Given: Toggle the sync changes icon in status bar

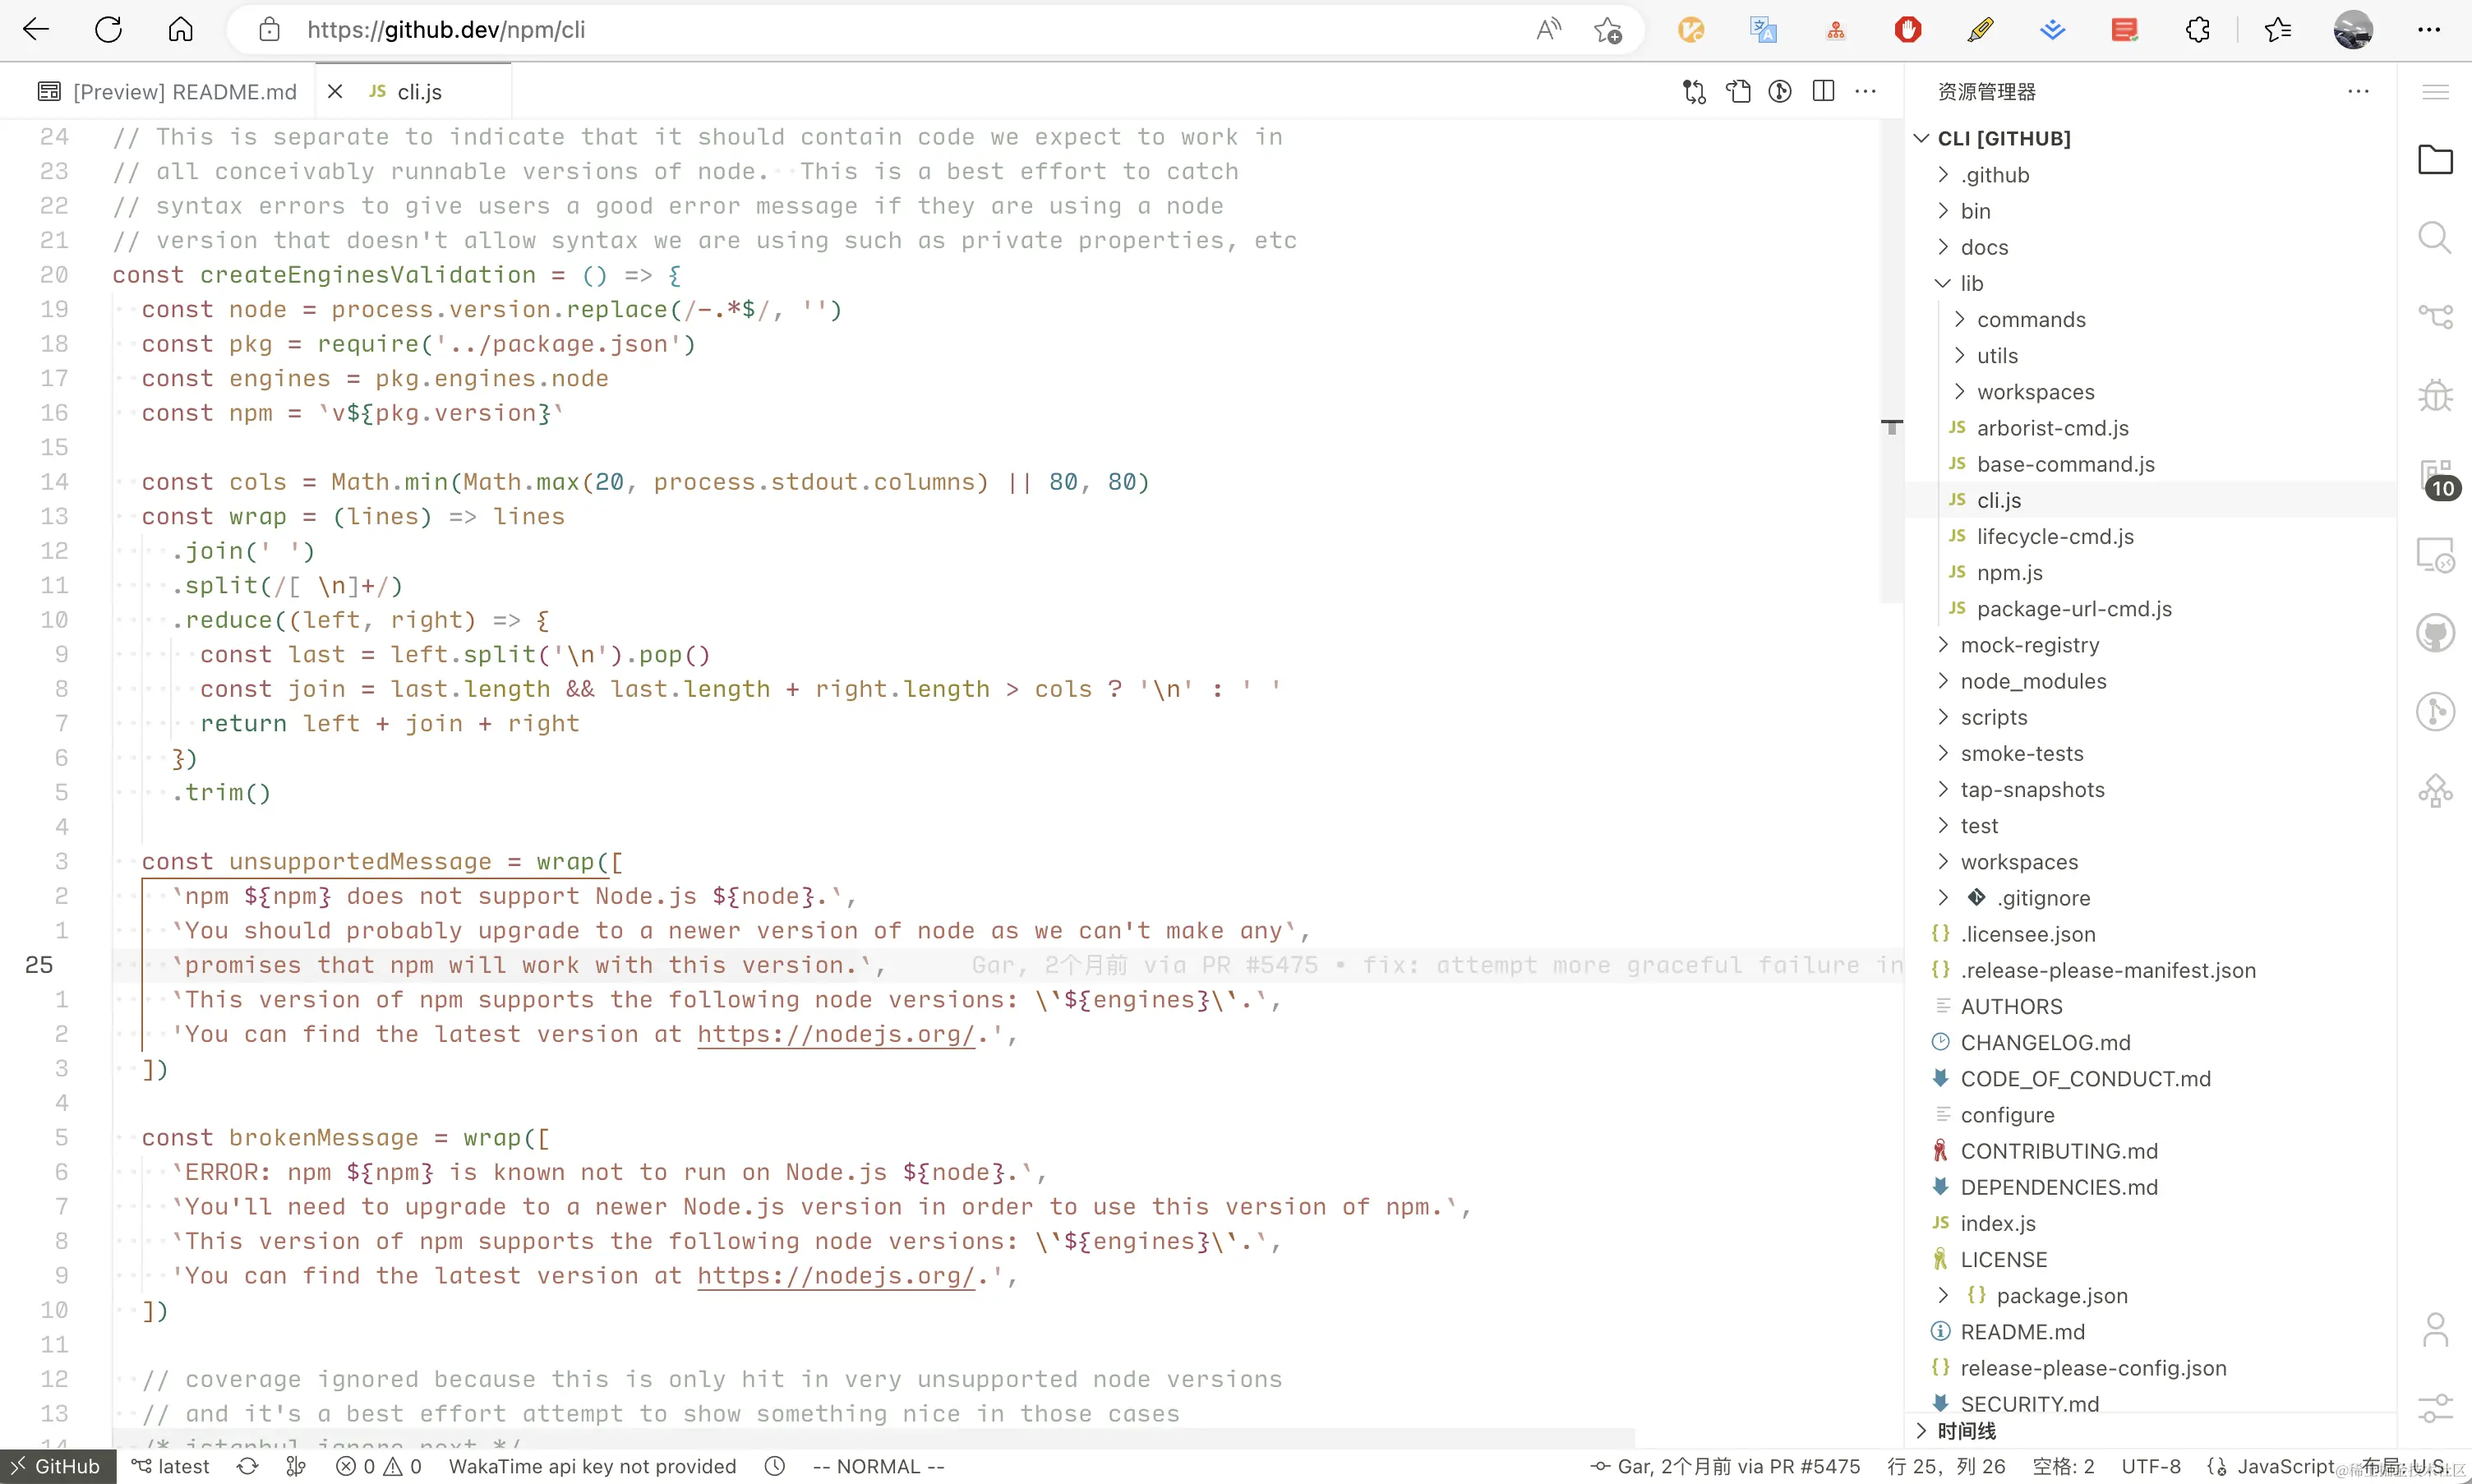Looking at the screenshot, I should pyautogui.click(x=247, y=1466).
